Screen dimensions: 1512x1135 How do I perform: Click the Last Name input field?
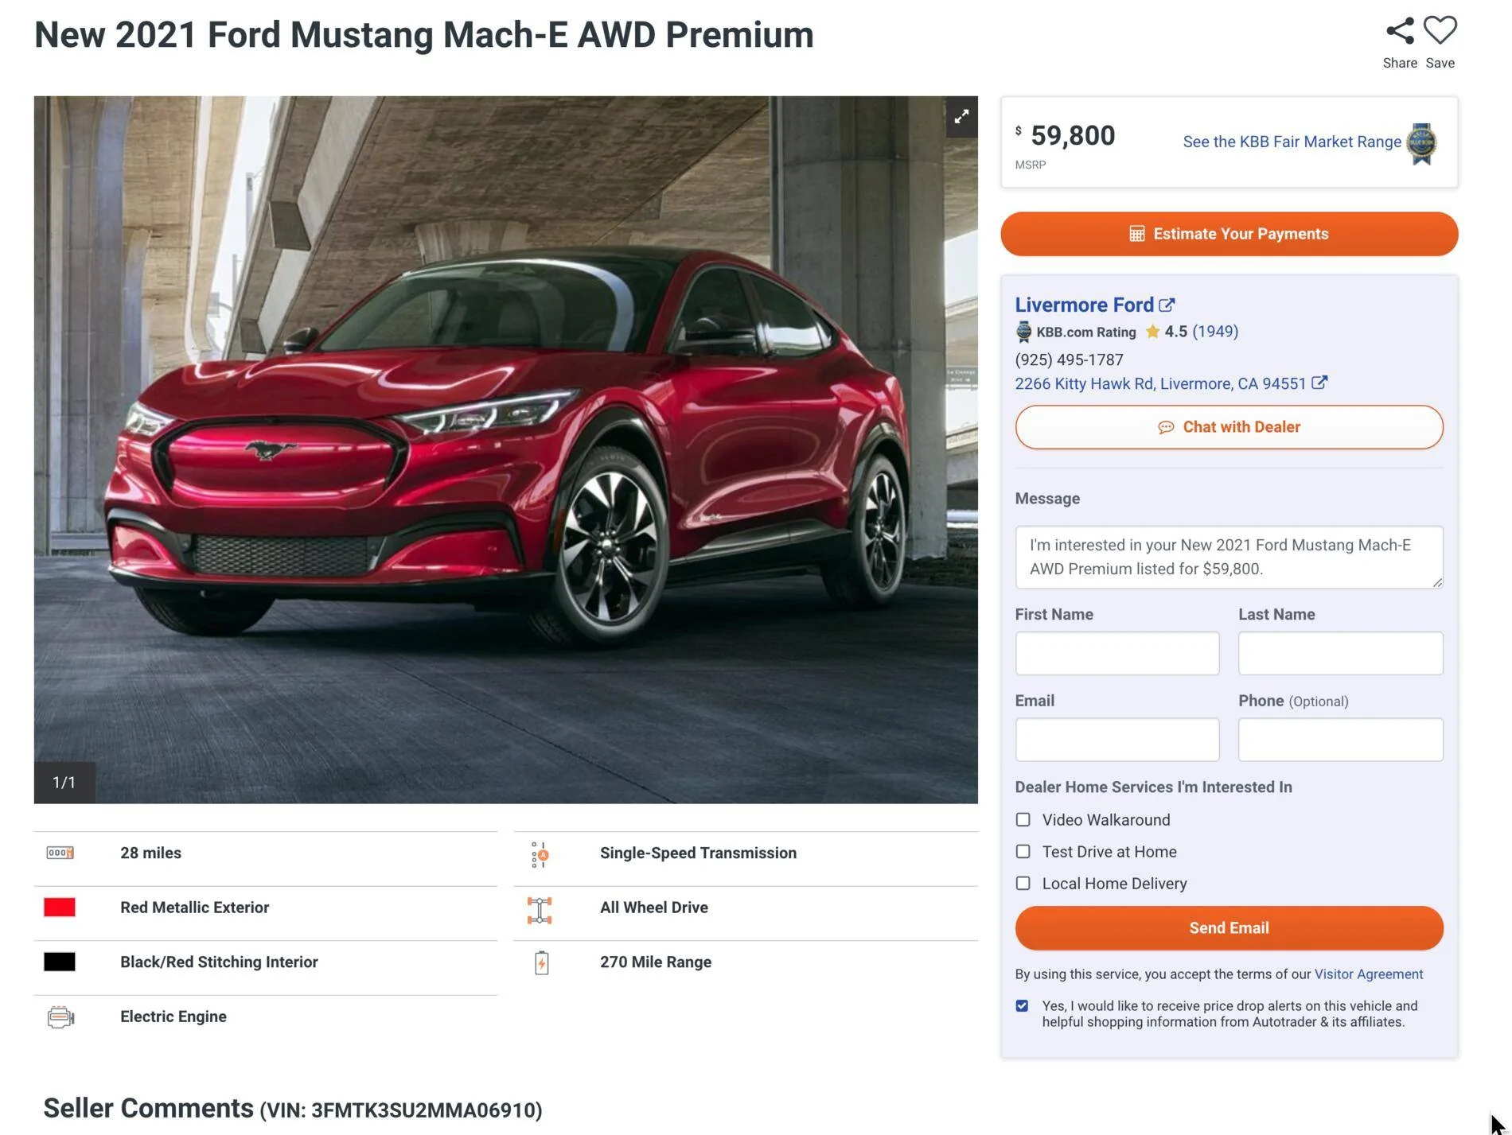coord(1341,653)
